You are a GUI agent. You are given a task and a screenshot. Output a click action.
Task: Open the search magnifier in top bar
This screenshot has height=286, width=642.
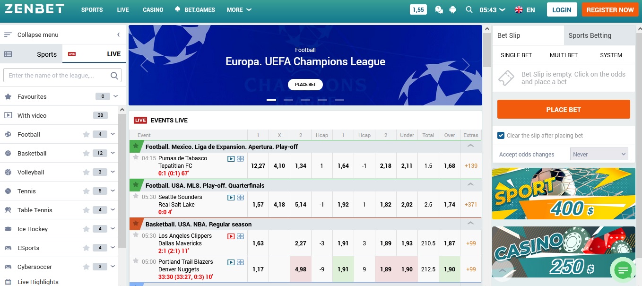469,9
